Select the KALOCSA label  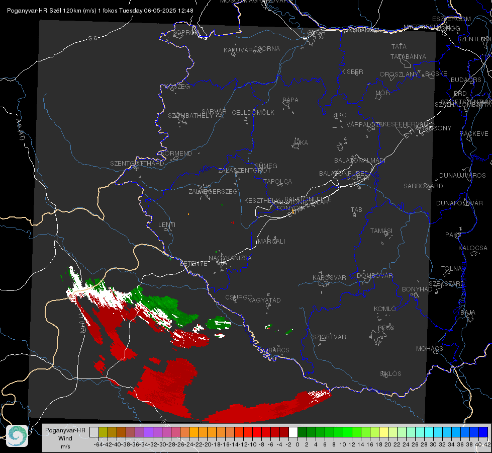click(472, 248)
